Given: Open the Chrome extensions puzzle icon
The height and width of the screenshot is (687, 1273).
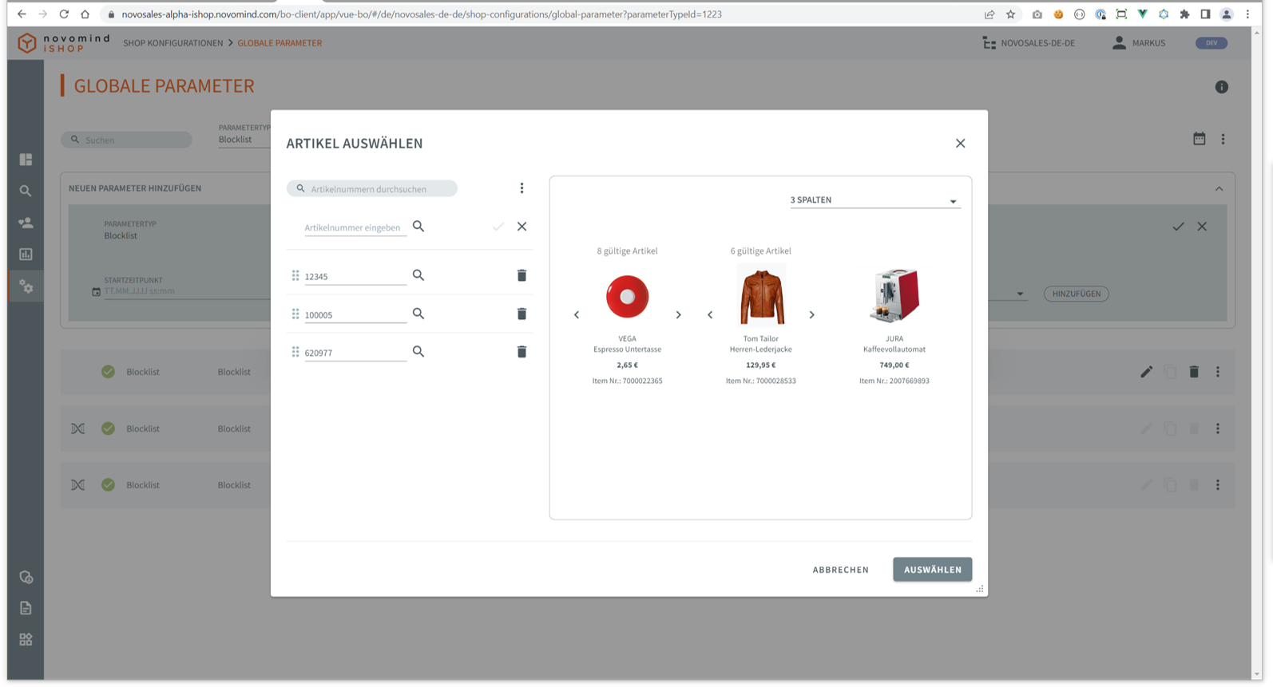Looking at the screenshot, I should pyautogui.click(x=1184, y=14).
